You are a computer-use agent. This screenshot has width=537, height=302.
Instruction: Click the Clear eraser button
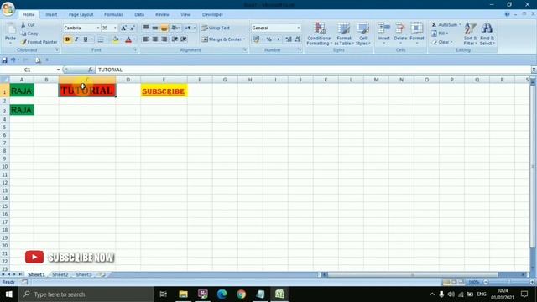click(442, 42)
